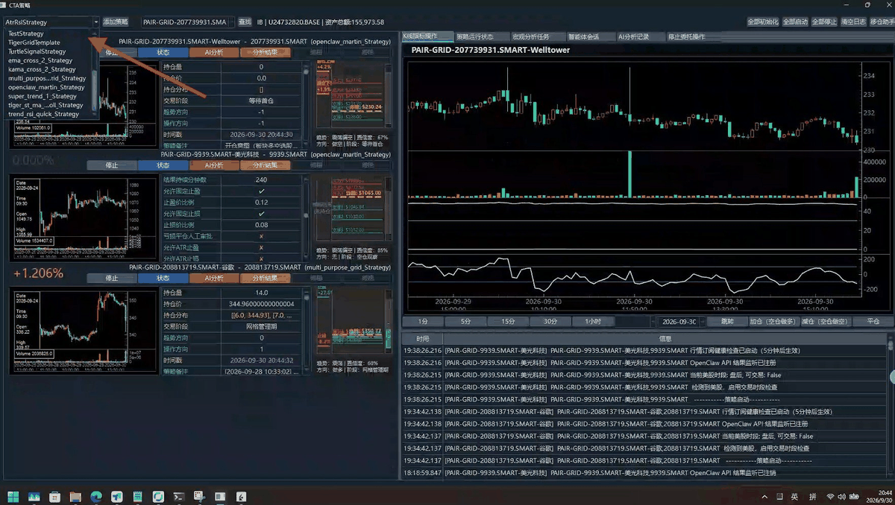Viewport: 895px width, 505px height.
Task: Switch the 英 input language indicator
Action: pos(794,497)
